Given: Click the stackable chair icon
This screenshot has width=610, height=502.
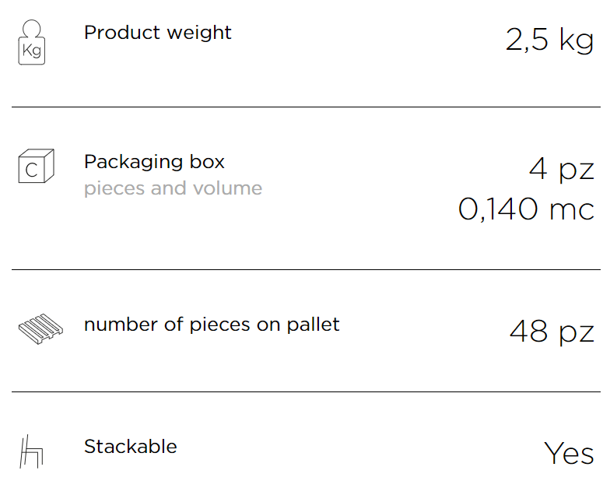Looking at the screenshot, I should 31,451.
